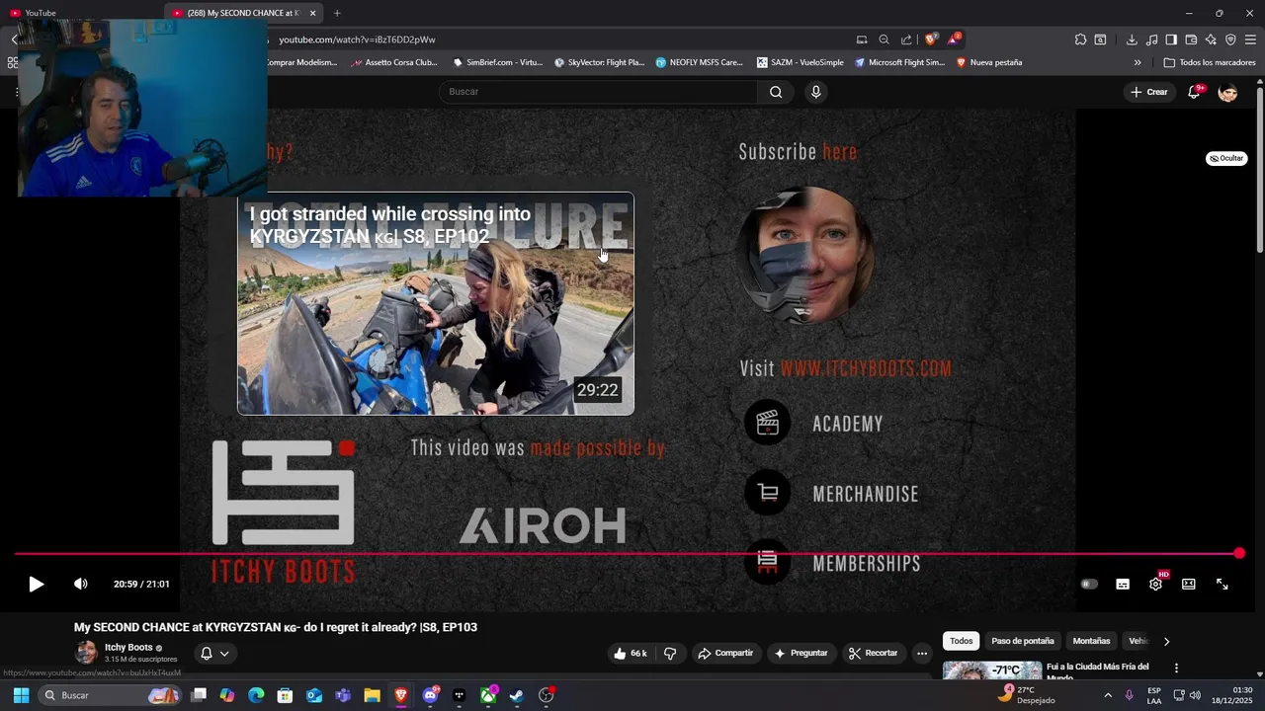Open the player settings gear

[1155, 585]
